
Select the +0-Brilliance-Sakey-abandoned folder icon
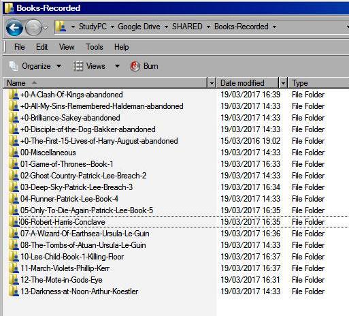pyautogui.click(x=14, y=118)
